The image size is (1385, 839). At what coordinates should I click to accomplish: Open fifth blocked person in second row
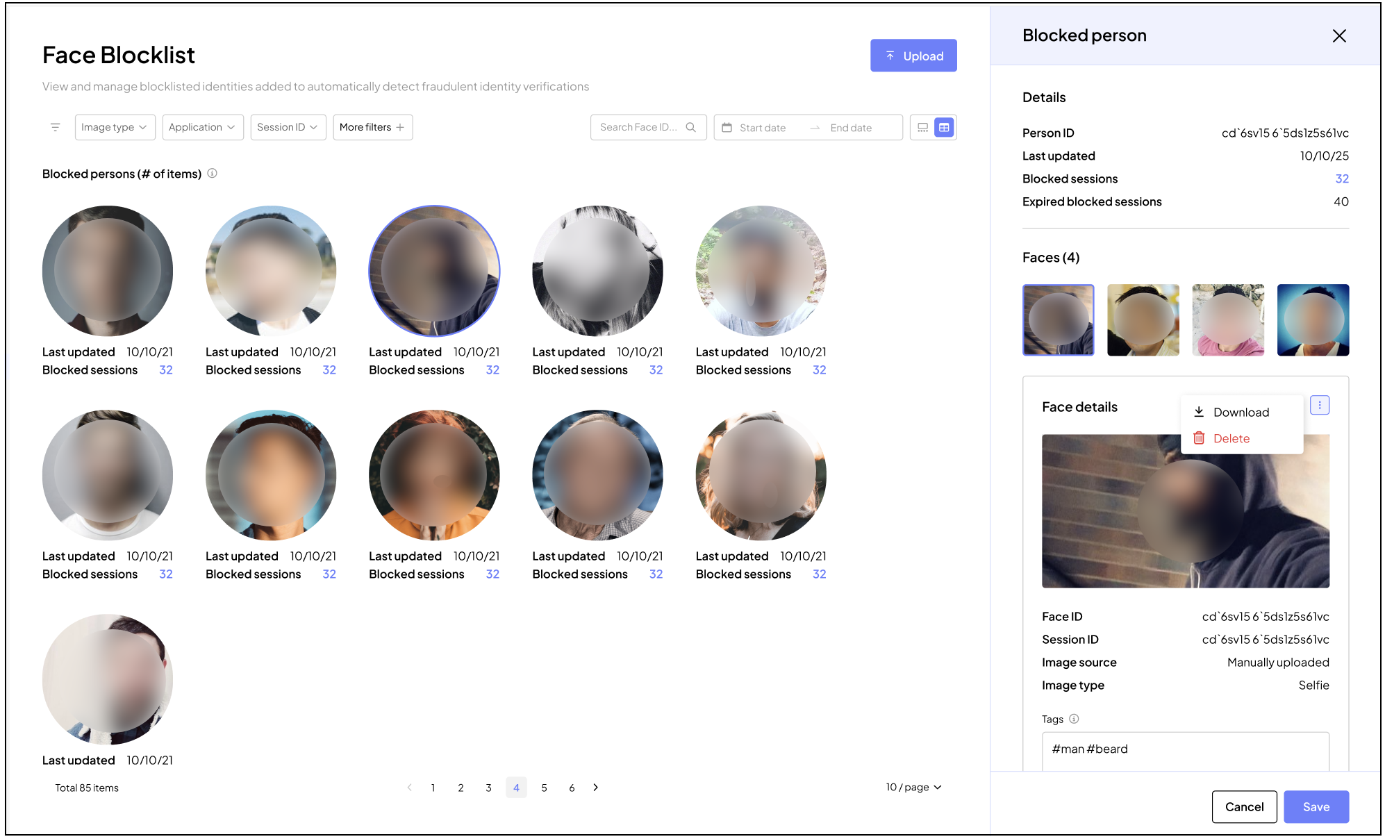(x=761, y=475)
